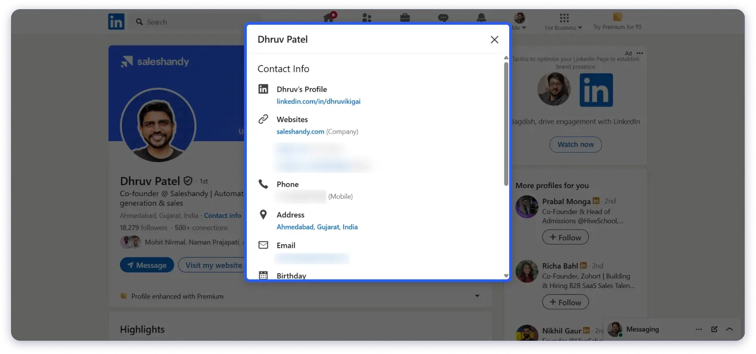The height and width of the screenshot is (354, 756).
Task: Open the Messaging speech bubble icon in navbar
Action: click(x=443, y=18)
